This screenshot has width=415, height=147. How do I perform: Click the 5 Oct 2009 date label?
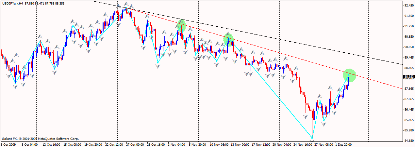pos(9,144)
